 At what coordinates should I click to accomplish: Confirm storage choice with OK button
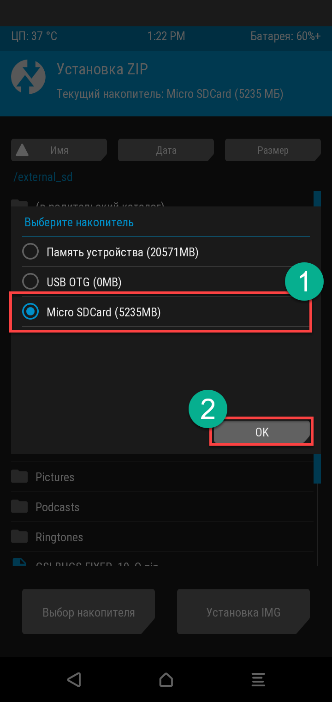pyautogui.click(x=262, y=432)
